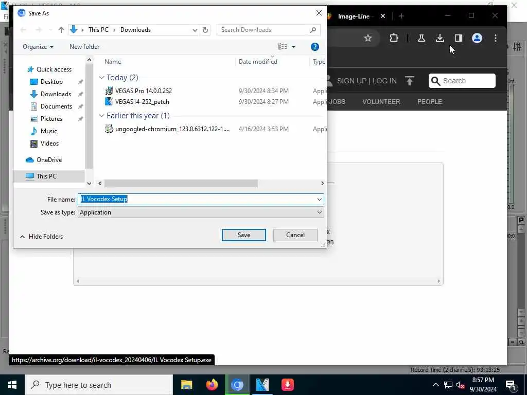Collapse the dialog with Hide Folders
The width and height of the screenshot is (527, 395).
click(x=41, y=237)
